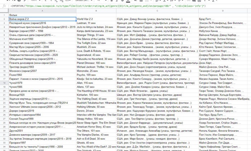This screenshot has width=251, height=151.
Task: Select the Alien, 116 мин cell
Action: [x=96, y=83]
